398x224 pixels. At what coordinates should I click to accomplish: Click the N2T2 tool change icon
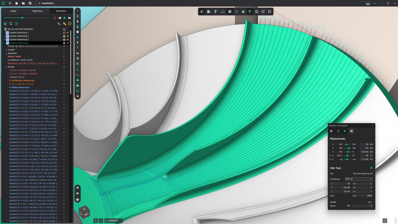coord(222,12)
